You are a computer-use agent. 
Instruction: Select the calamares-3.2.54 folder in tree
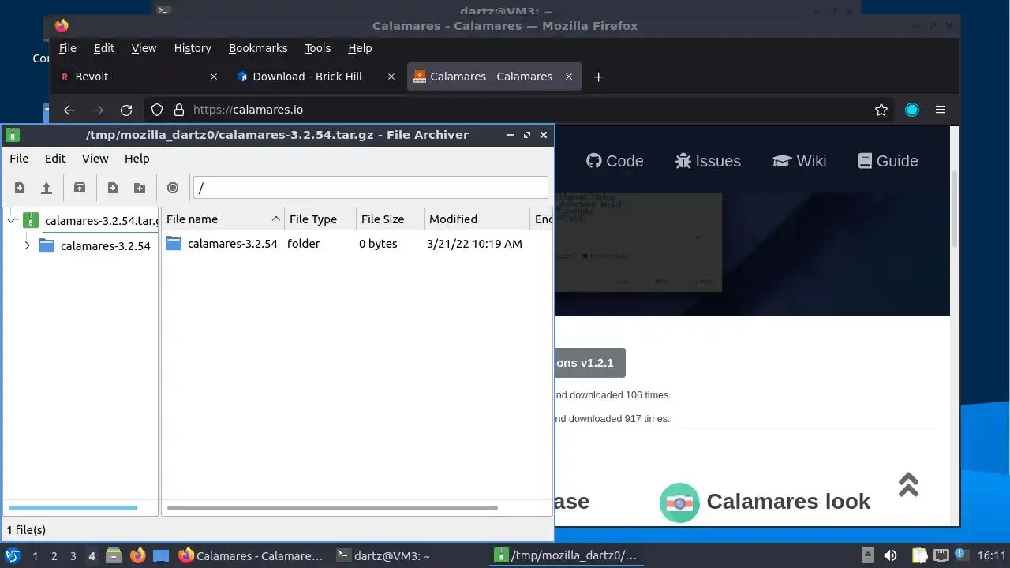pyautogui.click(x=105, y=245)
